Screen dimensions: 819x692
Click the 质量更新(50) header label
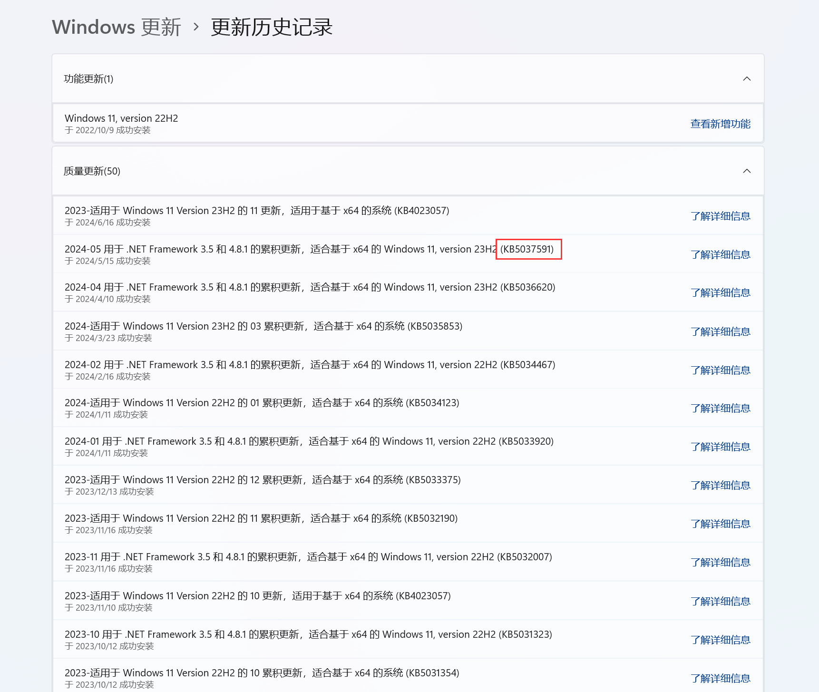click(x=92, y=171)
